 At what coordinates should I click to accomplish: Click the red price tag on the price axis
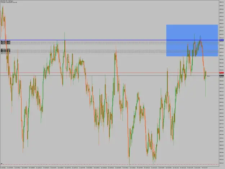(221, 73)
